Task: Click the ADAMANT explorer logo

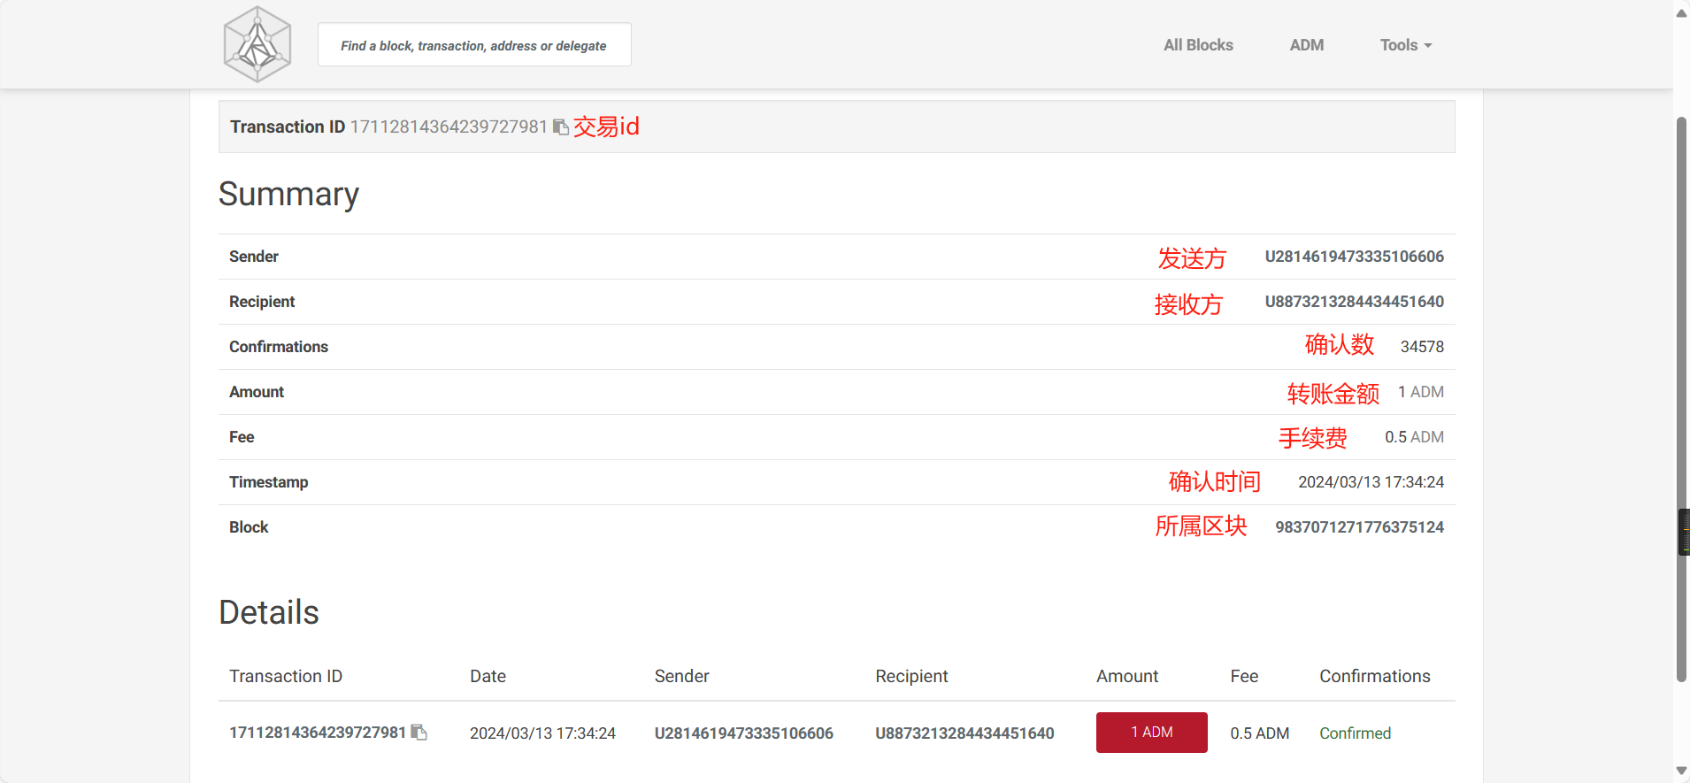Action: (257, 44)
